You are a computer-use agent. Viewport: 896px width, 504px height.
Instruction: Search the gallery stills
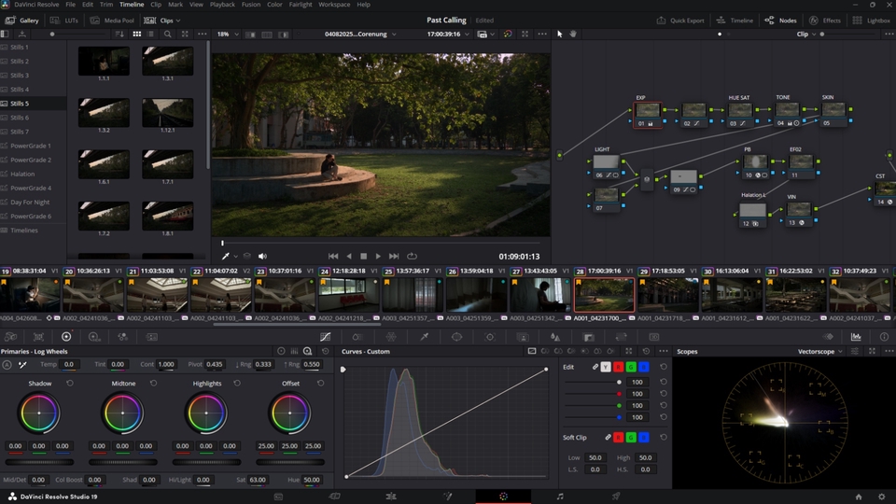(167, 35)
